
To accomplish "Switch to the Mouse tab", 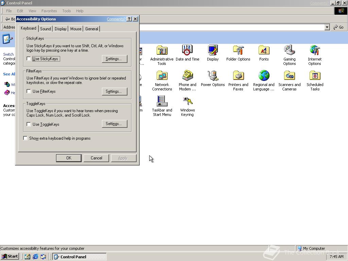I will (76, 29).
